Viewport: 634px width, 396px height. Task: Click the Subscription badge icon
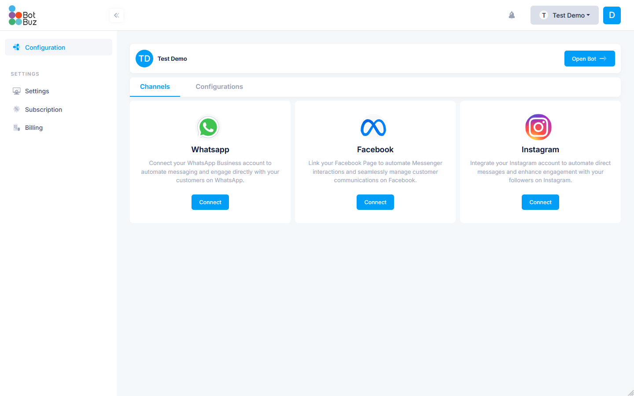tap(16, 109)
